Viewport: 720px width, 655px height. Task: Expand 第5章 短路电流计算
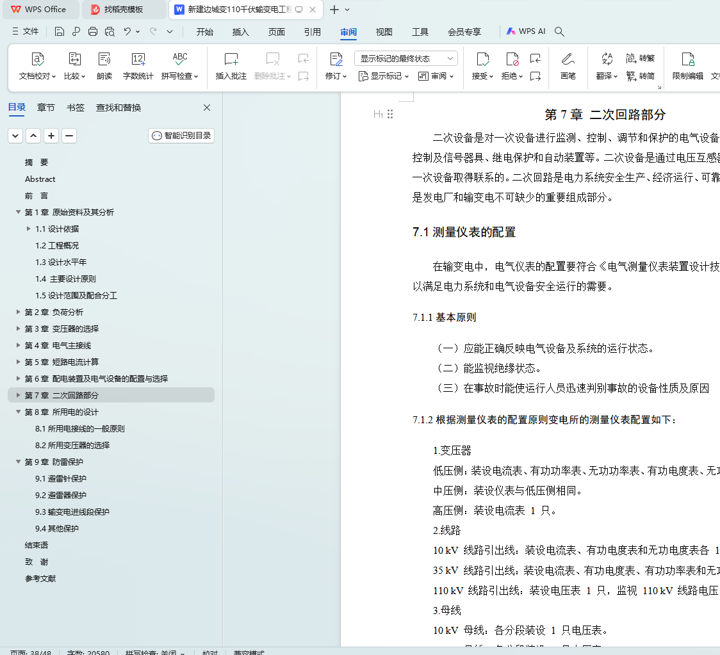[19, 362]
